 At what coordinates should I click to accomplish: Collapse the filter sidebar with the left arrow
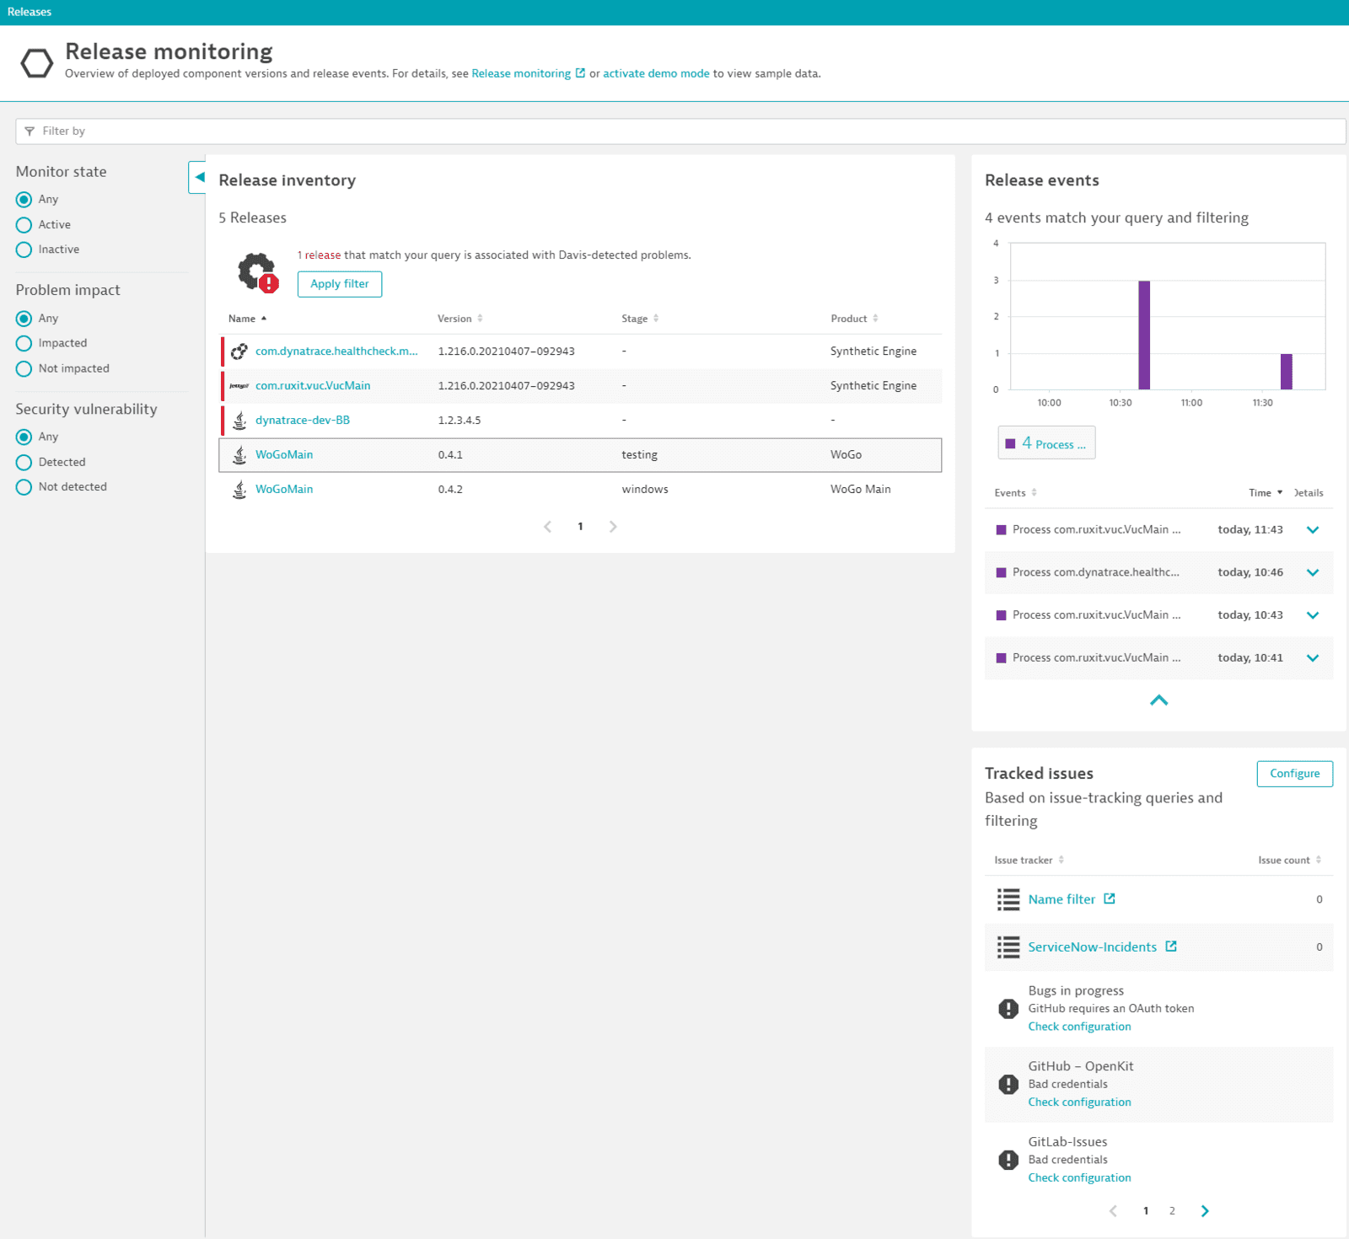point(199,178)
